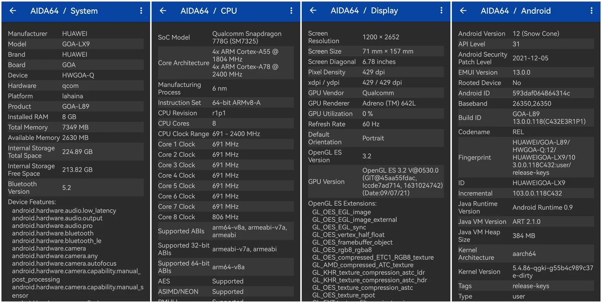This screenshot has width=602, height=303.
Task: Open overflow menu on System screen
Action: click(141, 11)
